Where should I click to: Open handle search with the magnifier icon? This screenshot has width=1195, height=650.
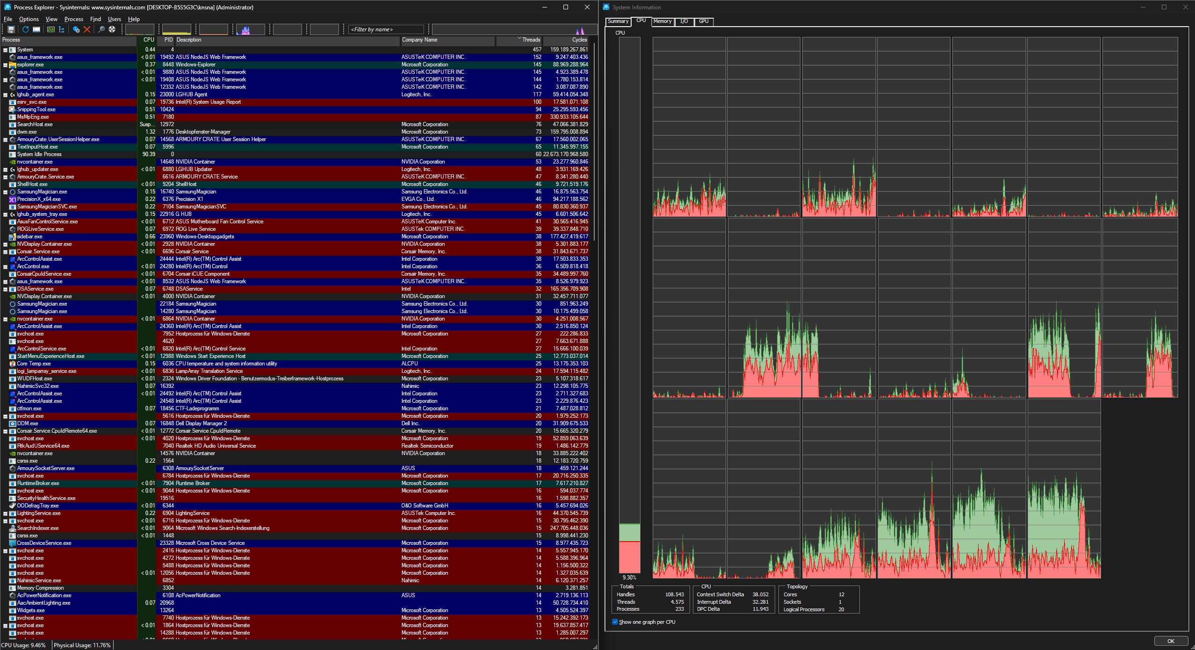pos(101,29)
